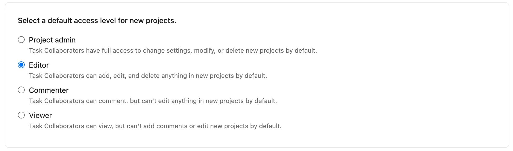The width and height of the screenshot is (513, 151).
Task: Switch default access from Editor to Commenter
Action: [x=21, y=90]
